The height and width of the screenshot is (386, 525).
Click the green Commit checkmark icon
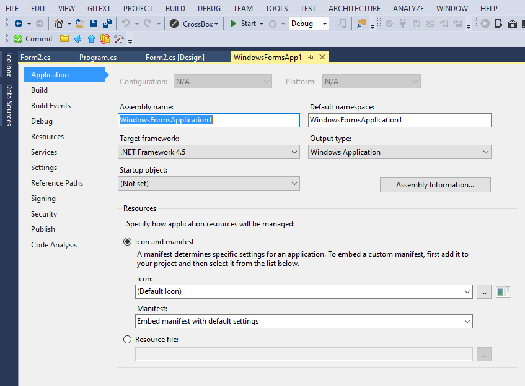click(18, 39)
